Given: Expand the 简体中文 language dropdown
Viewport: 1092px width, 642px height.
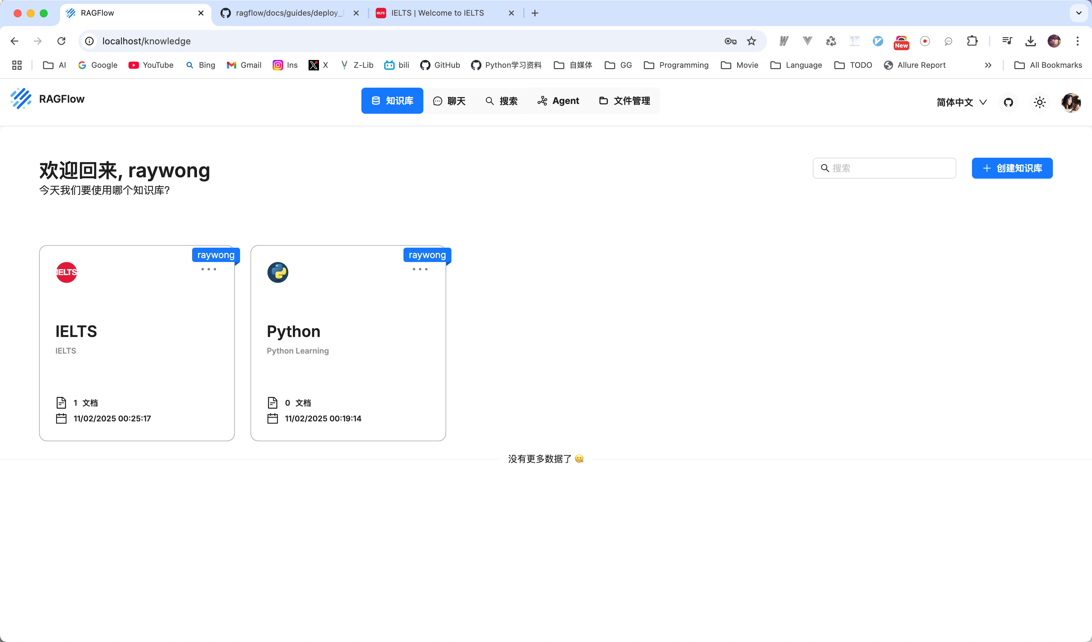Looking at the screenshot, I should point(962,102).
